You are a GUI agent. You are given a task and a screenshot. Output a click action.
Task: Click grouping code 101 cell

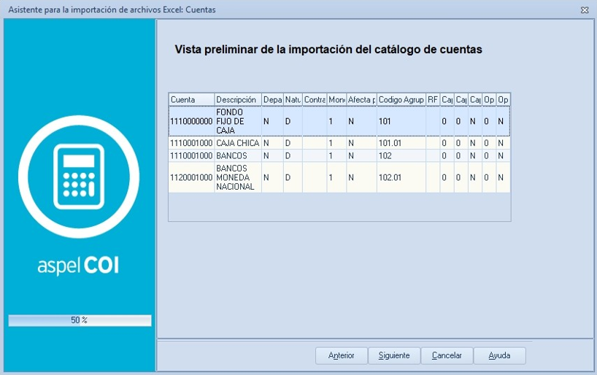[401, 121]
